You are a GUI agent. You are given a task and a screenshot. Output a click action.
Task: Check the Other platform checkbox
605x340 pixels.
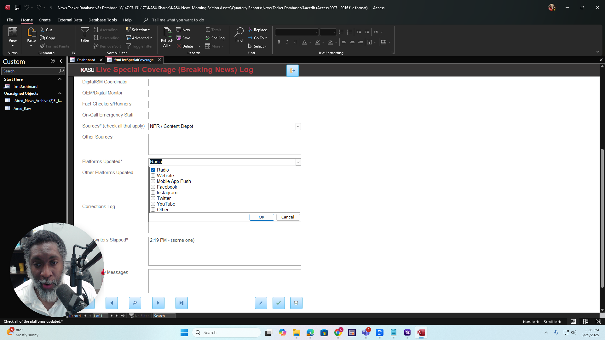point(153,210)
